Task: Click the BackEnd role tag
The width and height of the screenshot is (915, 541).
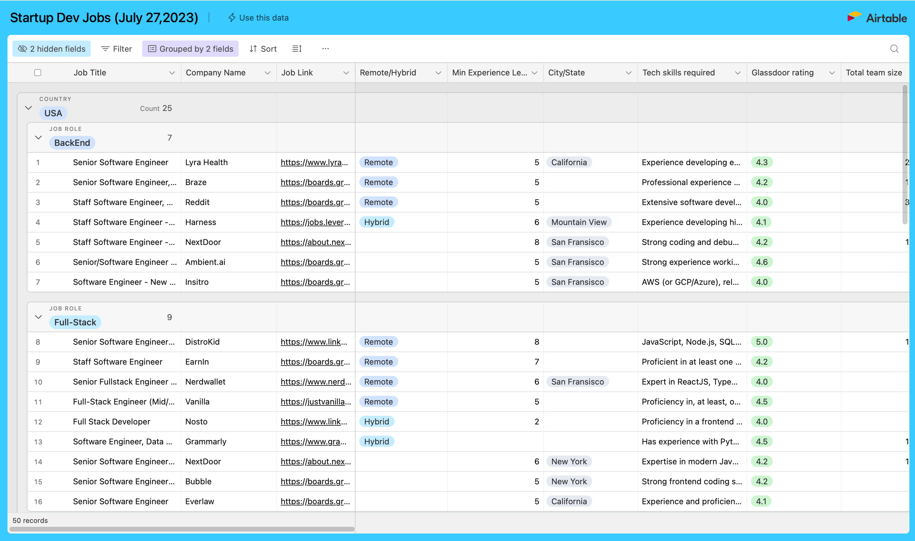Action: click(x=72, y=142)
